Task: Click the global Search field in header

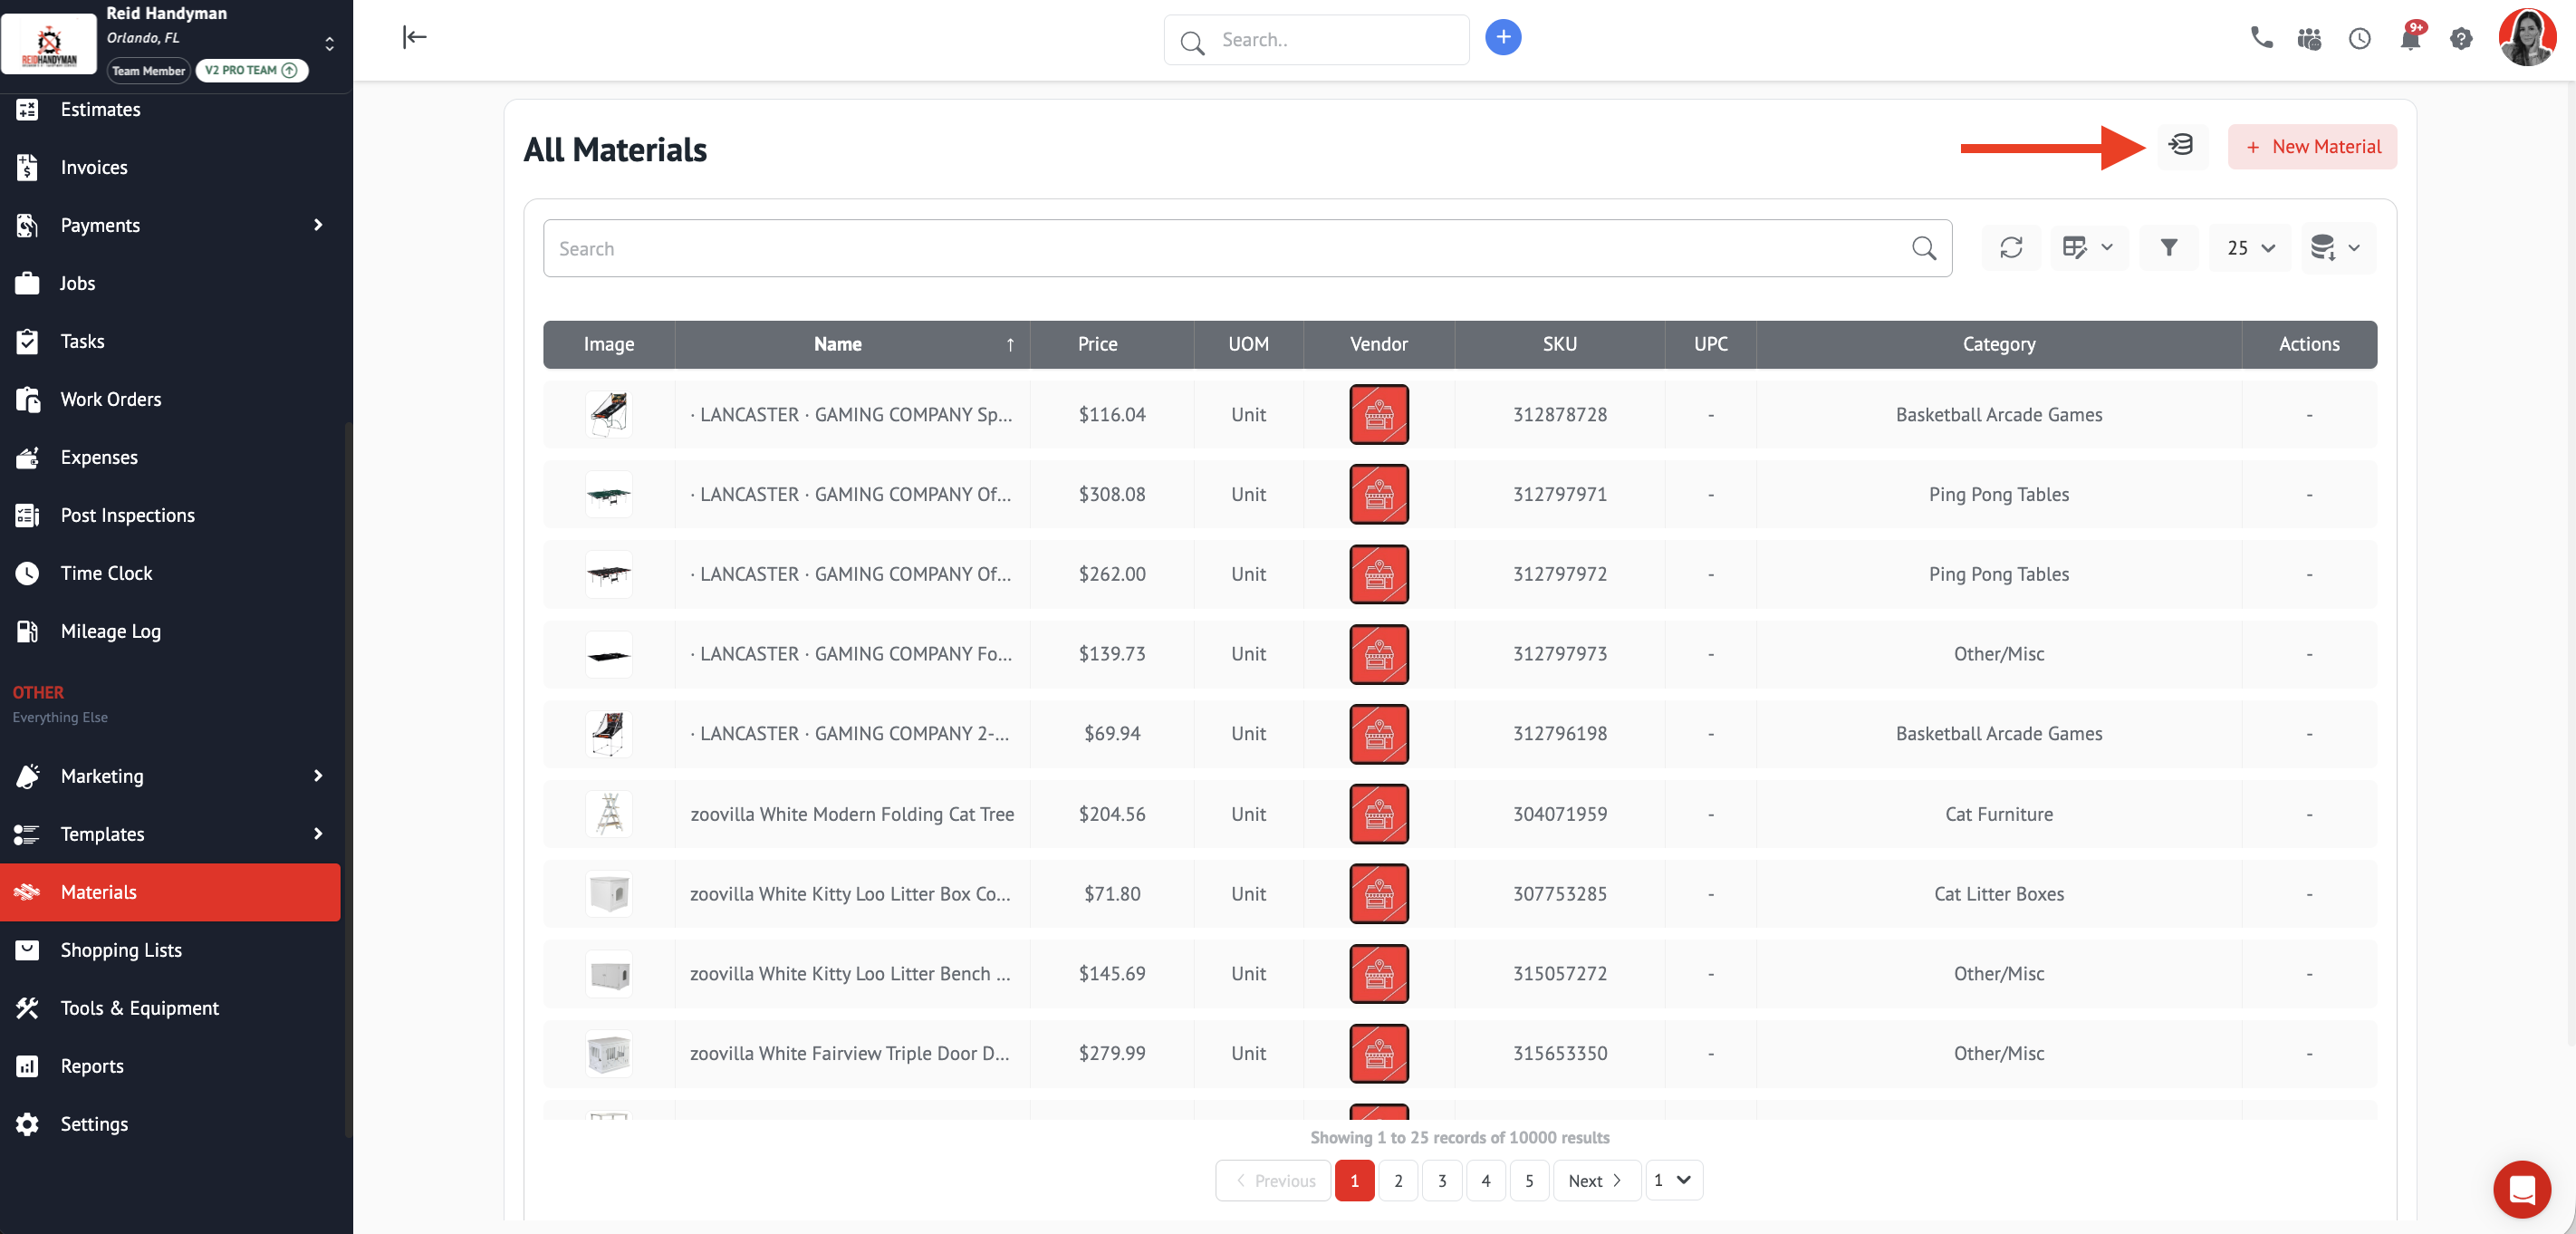Action: pos(1316,40)
